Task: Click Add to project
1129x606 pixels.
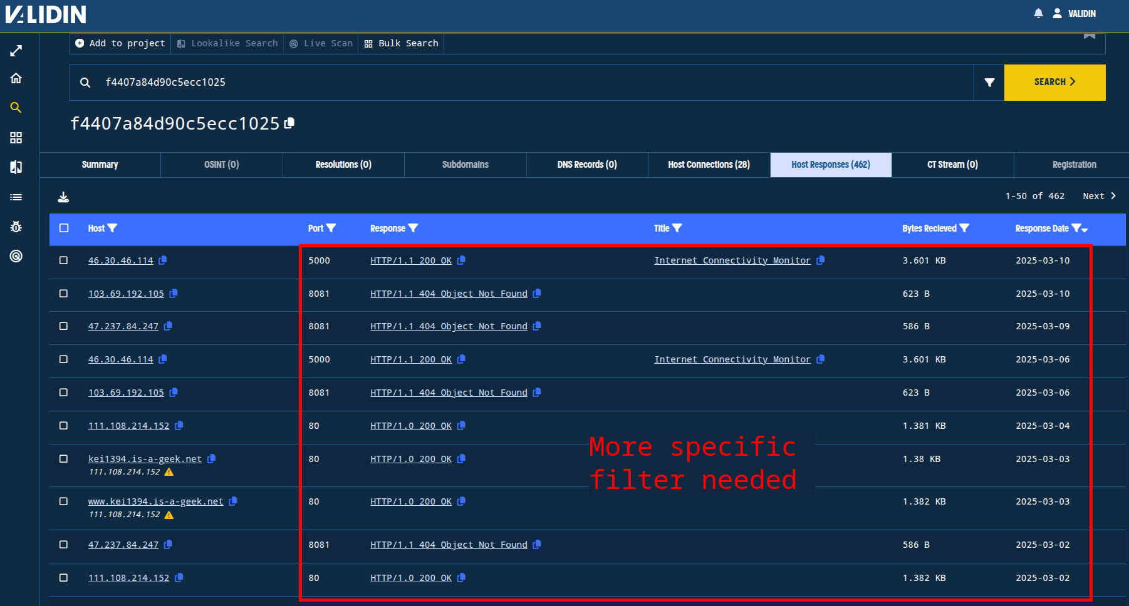Action: point(120,43)
